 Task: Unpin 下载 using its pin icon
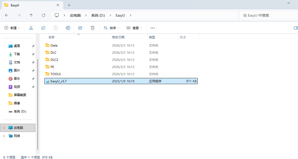pyautogui.click(x=33, y=54)
